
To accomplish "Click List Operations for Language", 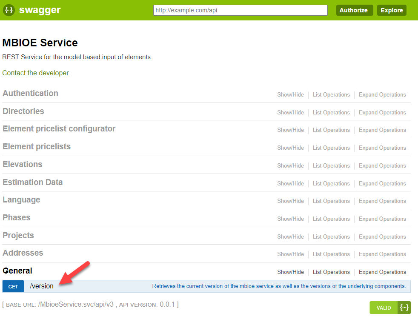I will (x=331, y=201).
